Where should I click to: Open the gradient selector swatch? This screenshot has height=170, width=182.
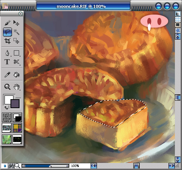(17, 117)
